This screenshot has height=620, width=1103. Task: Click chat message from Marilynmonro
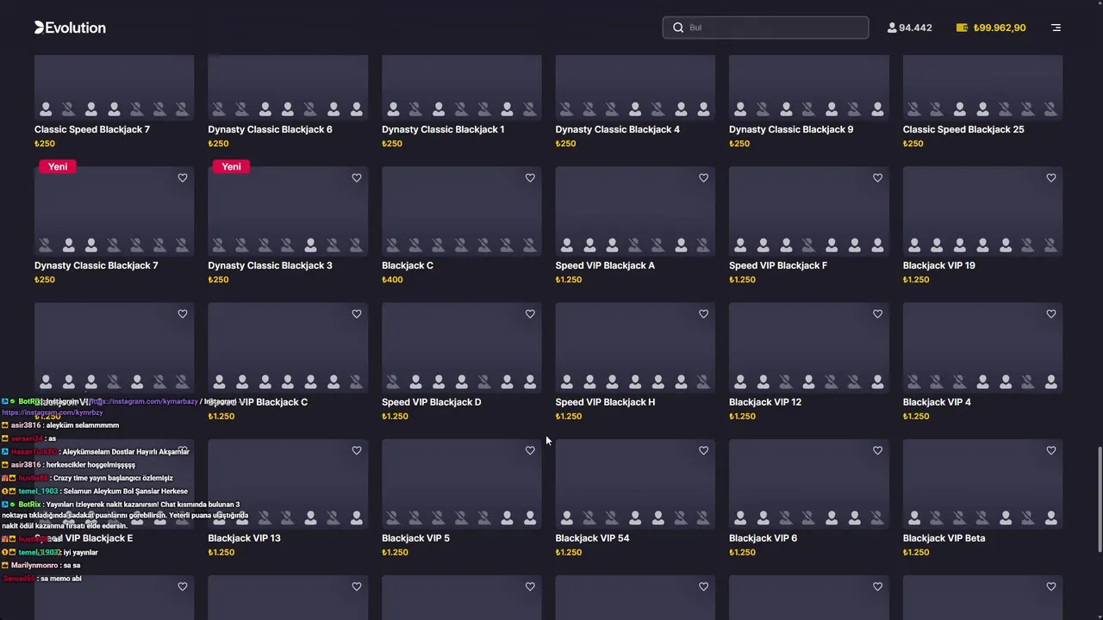click(x=41, y=566)
